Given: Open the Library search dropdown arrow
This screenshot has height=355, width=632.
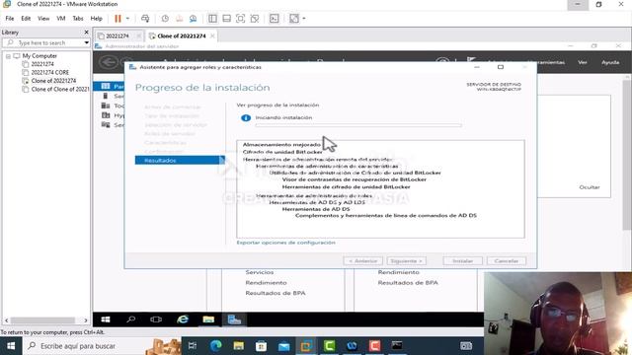Looking at the screenshot, I should [86, 42].
